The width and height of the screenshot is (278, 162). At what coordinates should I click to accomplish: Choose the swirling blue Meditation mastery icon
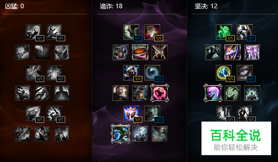152,73
